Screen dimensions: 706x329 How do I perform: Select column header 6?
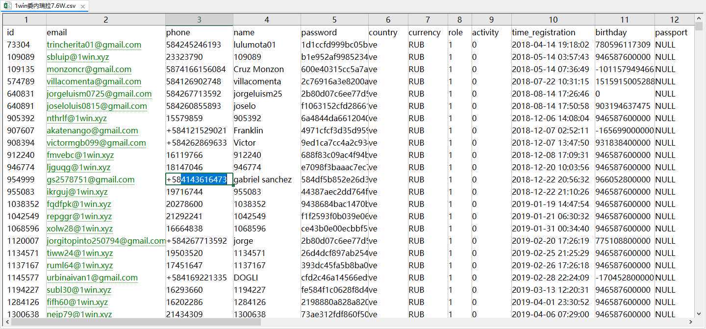pyautogui.click(x=388, y=20)
